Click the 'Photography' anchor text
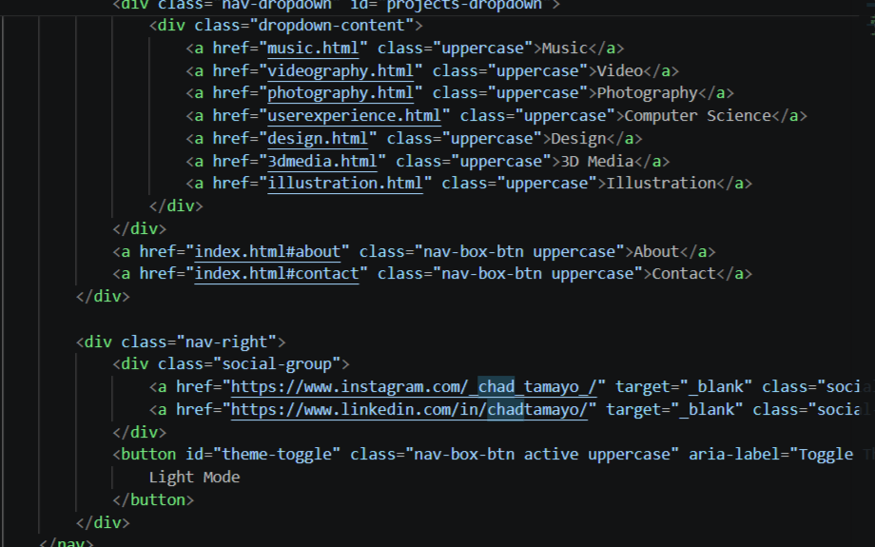The width and height of the screenshot is (875, 547). tap(648, 93)
